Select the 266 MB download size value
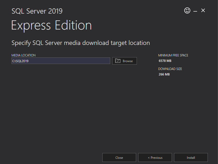 click(x=164, y=74)
